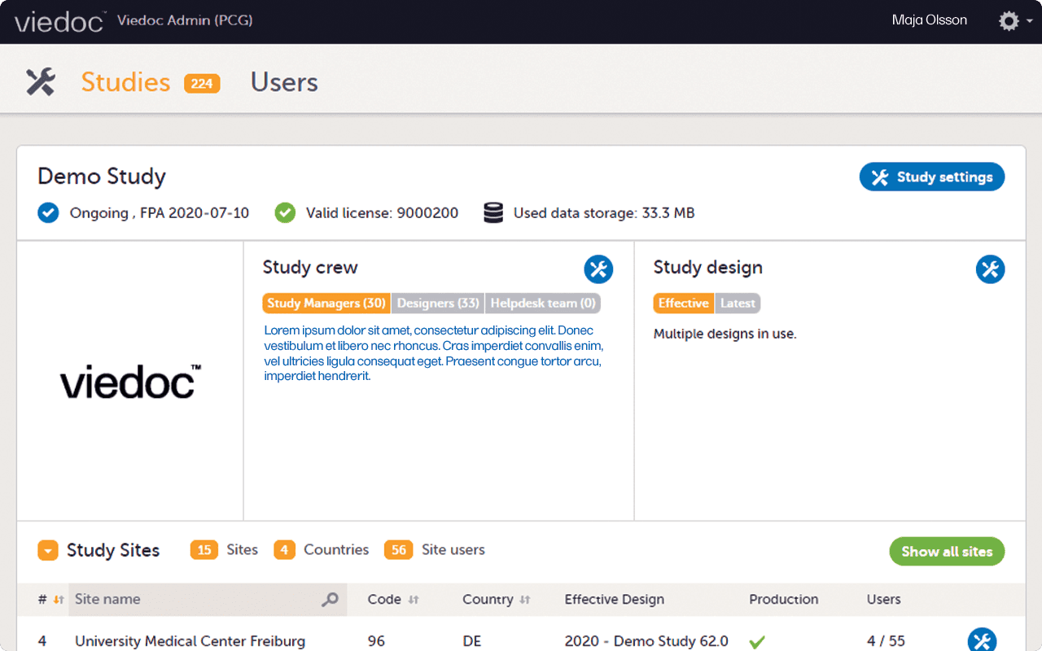Open Study design settings via its wrench icon
Viewport: 1042px width, 651px height.
[990, 269]
